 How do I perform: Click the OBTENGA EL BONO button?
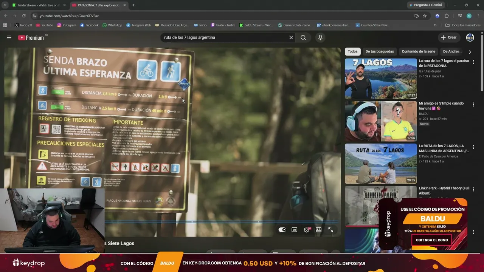pyautogui.click(x=432, y=240)
